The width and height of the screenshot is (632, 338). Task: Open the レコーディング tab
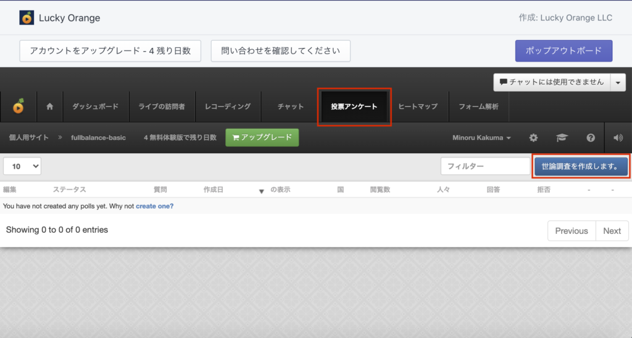[228, 107]
